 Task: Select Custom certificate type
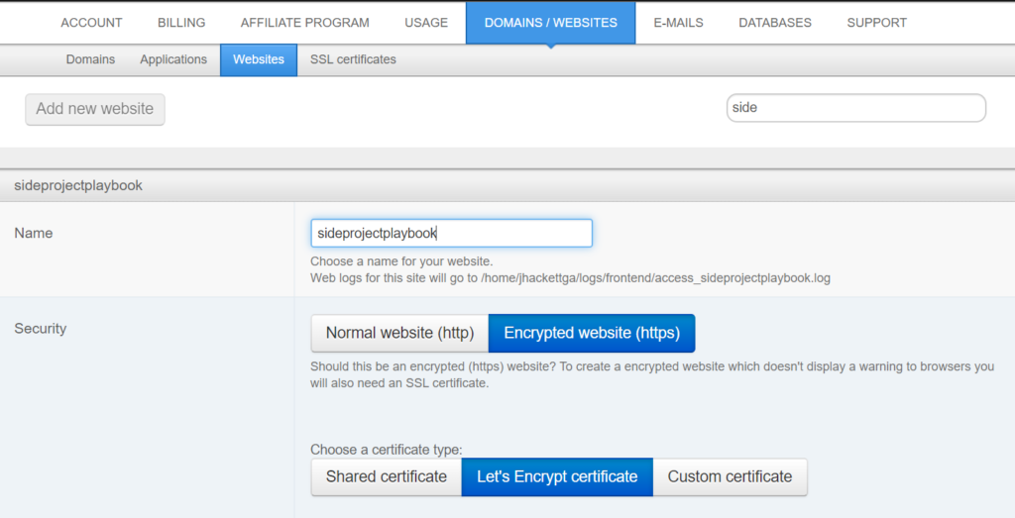(731, 476)
